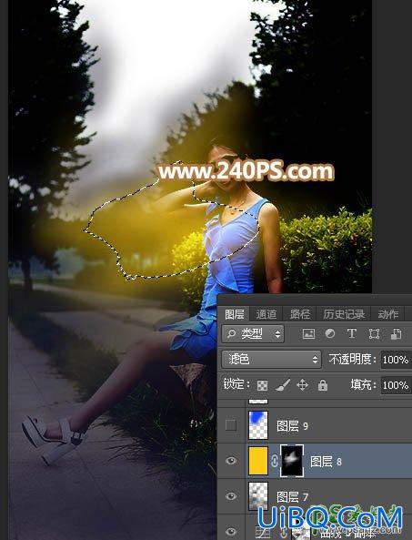Image resolution: width=412 pixels, height=540 pixels.
Task: Open the 滤色 blend mode dropdown
Action: [271, 360]
